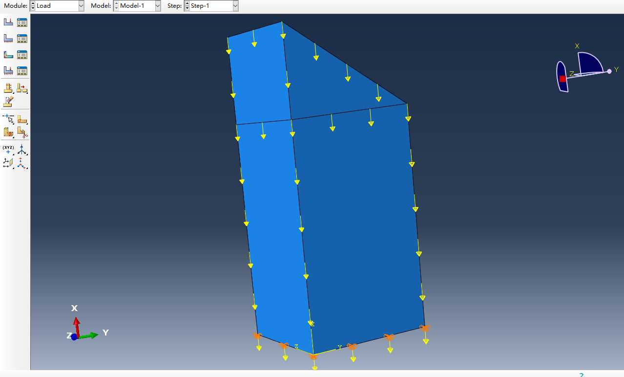Click the spinner arrows beside Module Load
Viewport: 624px width, 377px height.
coord(33,6)
